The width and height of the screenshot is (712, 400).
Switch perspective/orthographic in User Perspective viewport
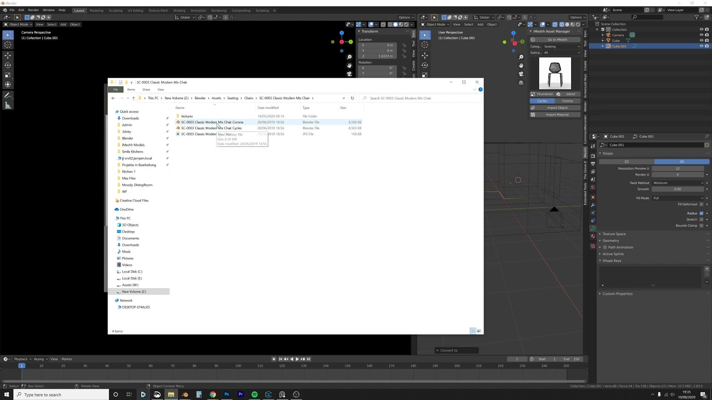[x=521, y=83]
